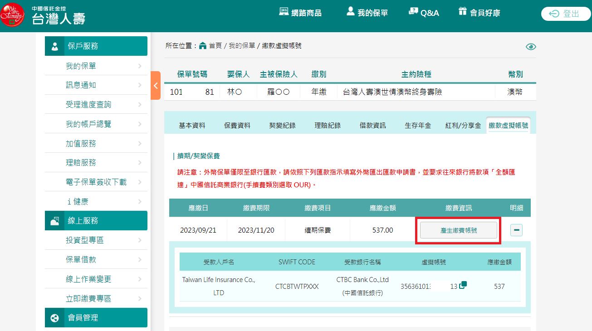Collapse the sidebar with orange arrow tab

coord(156,85)
